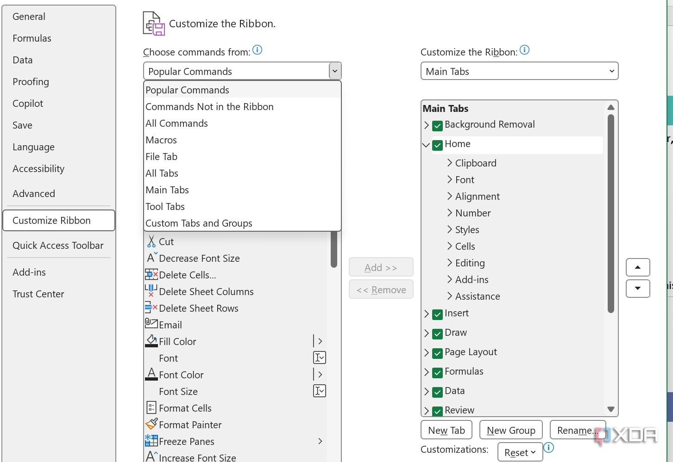Click the Rename button

pos(578,430)
